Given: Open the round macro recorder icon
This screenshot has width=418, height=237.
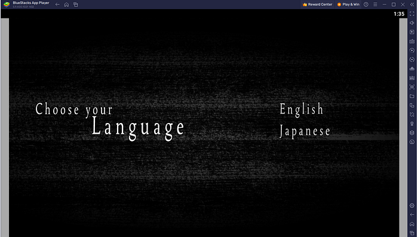Looking at the screenshot, I should click(412, 142).
